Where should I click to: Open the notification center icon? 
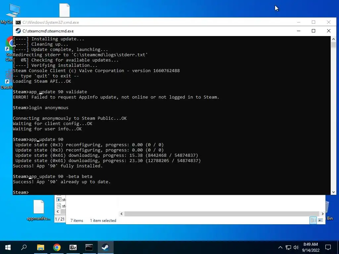pos(328,247)
